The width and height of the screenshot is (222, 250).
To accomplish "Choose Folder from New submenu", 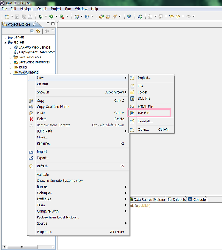I will [151, 92].
